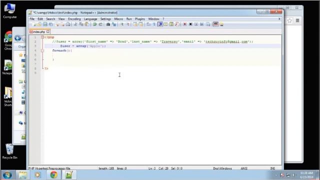Create a new file with the New toolbar icon
320x180 pixels.
[x=33, y=24]
